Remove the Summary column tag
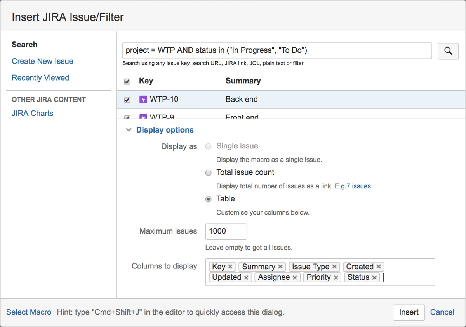 coord(280,267)
